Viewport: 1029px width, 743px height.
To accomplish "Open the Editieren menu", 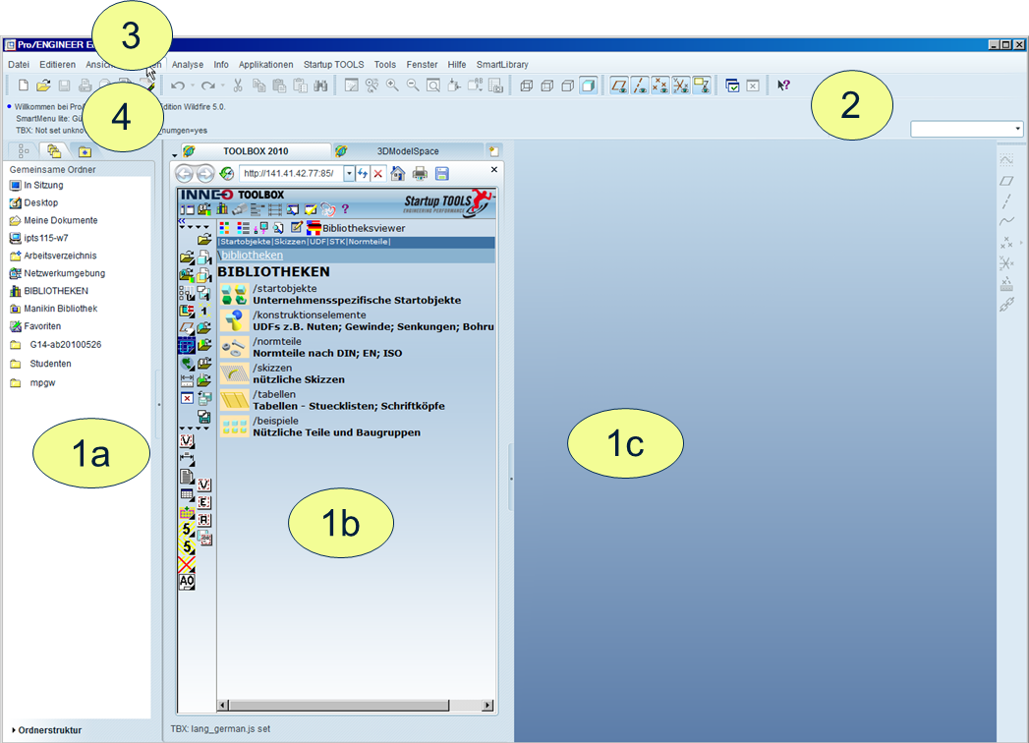I will coord(57,64).
